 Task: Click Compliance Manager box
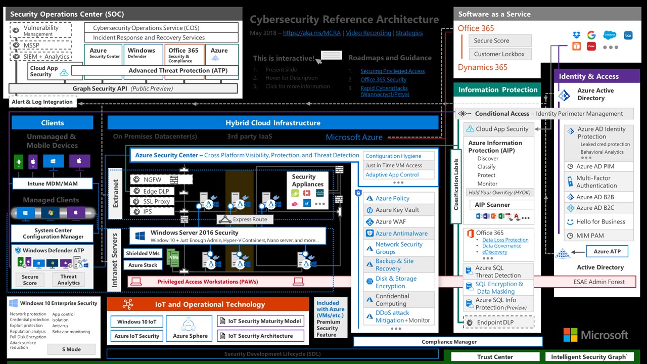[449, 342]
